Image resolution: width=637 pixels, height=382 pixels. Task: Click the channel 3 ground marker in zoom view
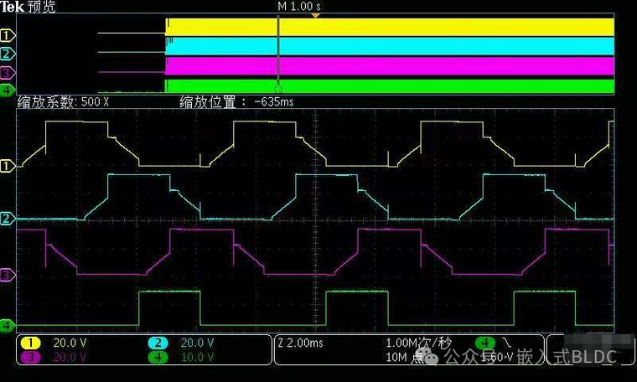point(8,275)
